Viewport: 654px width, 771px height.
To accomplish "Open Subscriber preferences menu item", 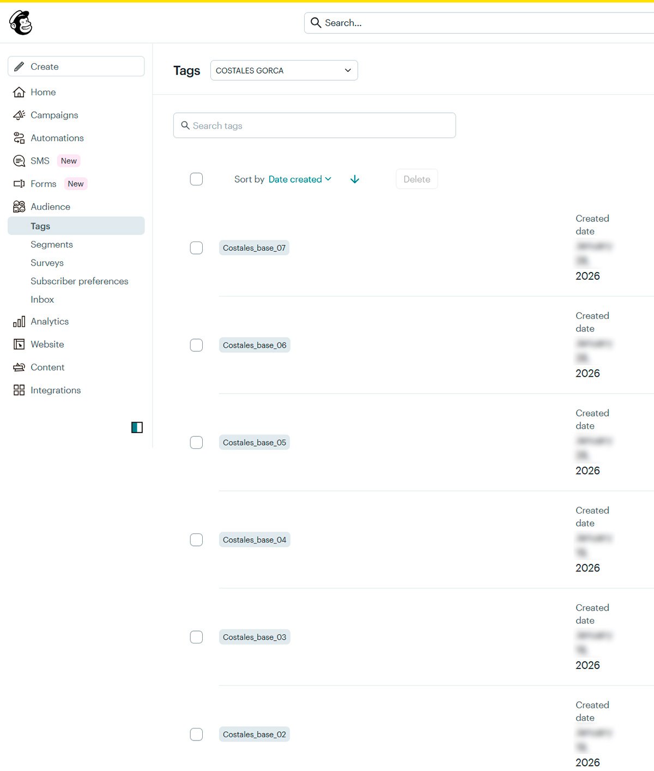I will [x=80, y=281].
